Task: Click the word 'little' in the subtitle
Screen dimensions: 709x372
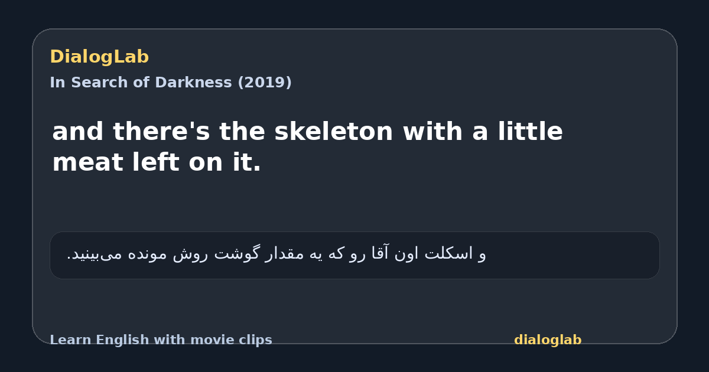Action: pos(530,132)
